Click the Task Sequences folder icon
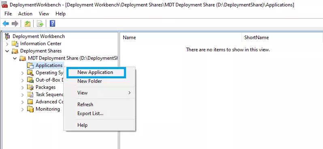 click(30, 94)
